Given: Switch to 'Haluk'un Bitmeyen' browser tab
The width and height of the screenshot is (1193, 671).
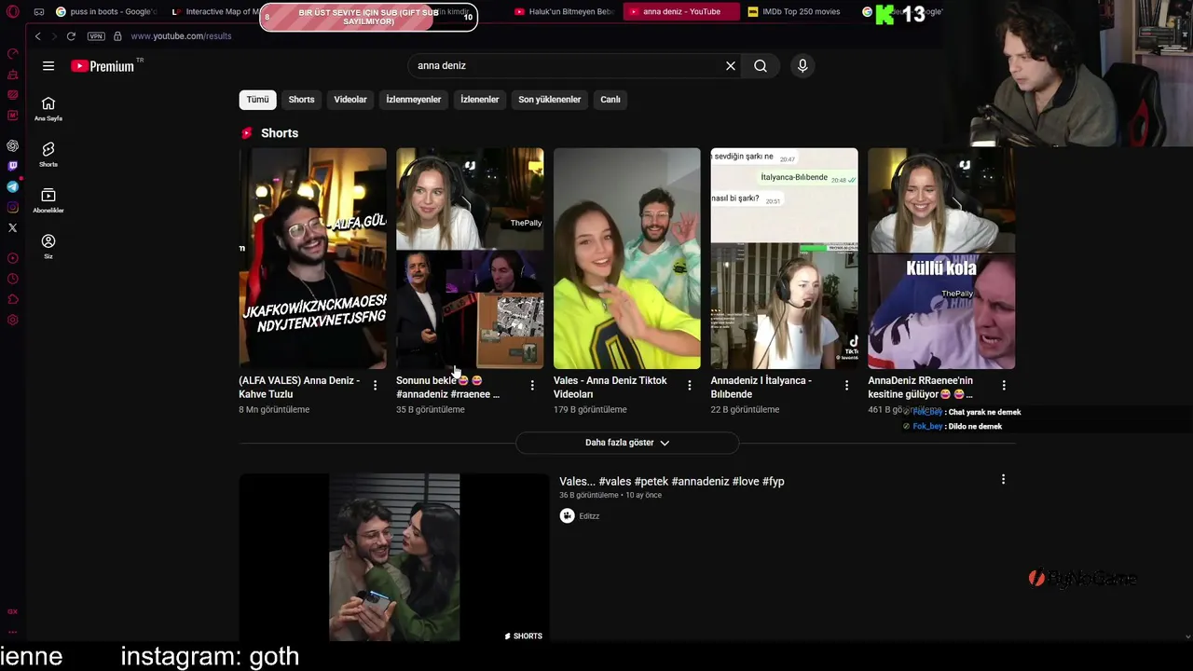Looking at the screenshot, I should [x=563, y=12].
